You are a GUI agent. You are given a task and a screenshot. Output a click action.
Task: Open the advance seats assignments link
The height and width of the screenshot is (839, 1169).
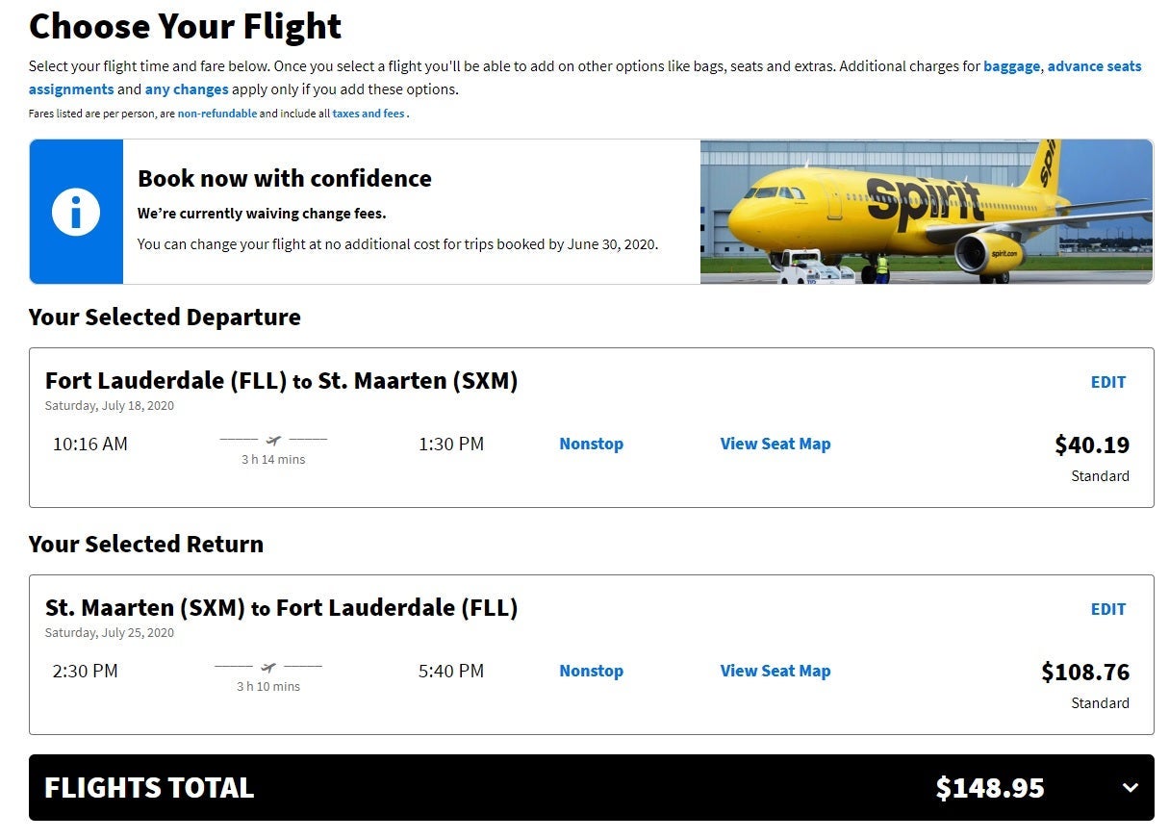click(x=1094, y=66)
